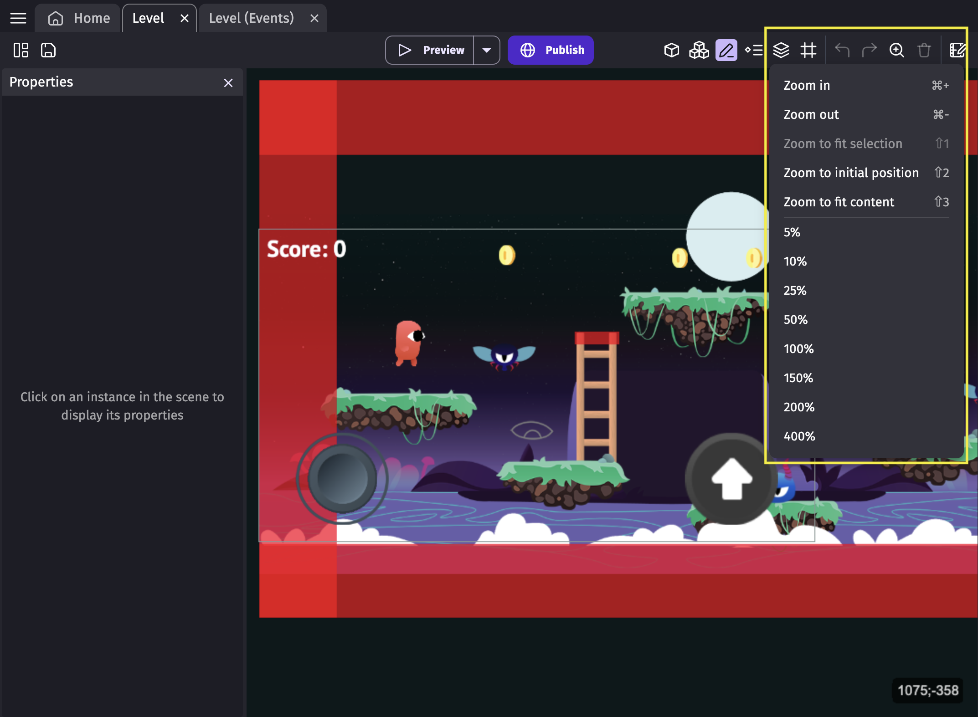Close the Properties panel

click(x=228, y=83)
